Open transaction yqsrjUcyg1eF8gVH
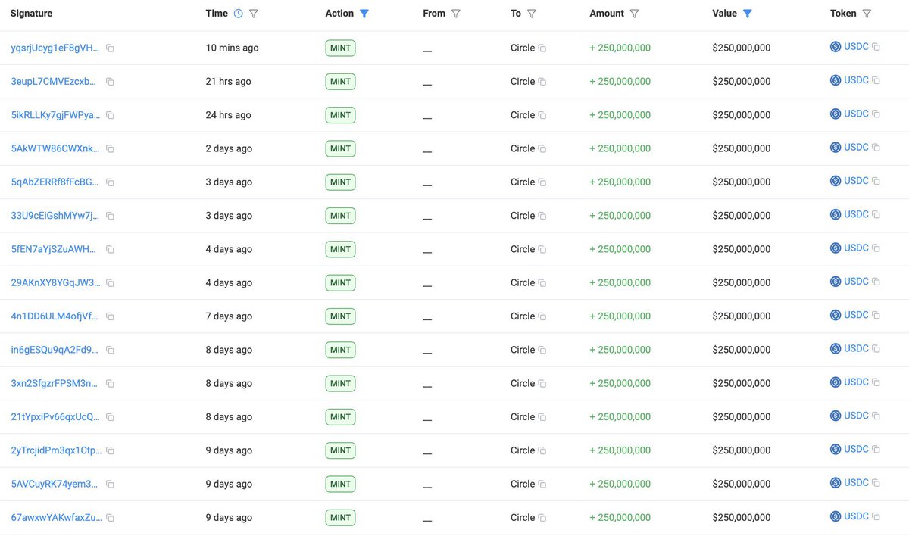The width and height of the screenshot is (909, 536). (55, 48)
